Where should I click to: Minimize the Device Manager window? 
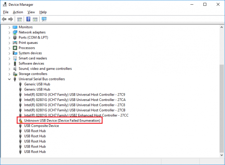pyautogui.click(x=192, y=4)
